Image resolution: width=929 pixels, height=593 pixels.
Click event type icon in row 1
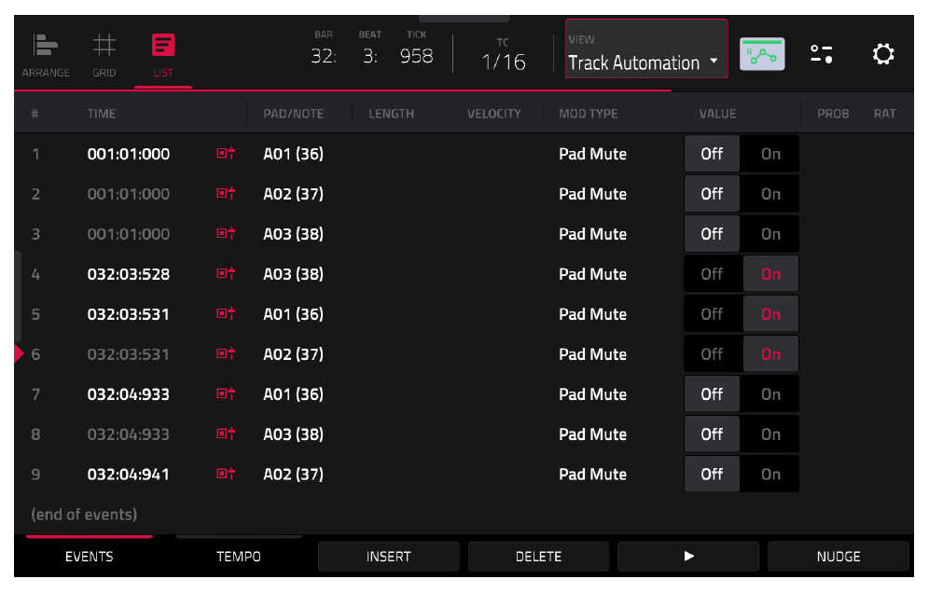226,154
